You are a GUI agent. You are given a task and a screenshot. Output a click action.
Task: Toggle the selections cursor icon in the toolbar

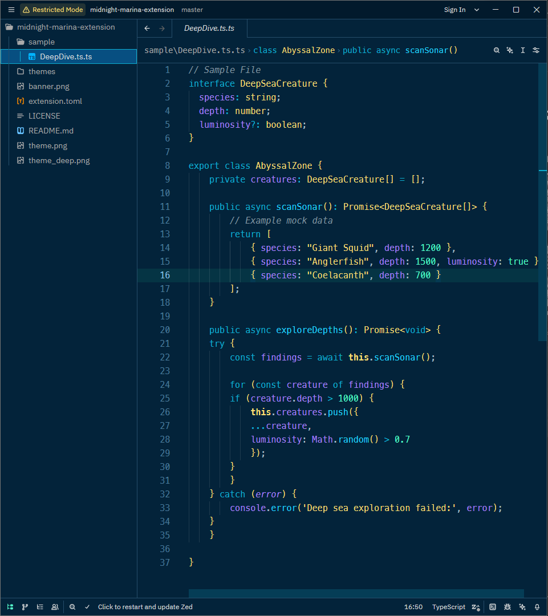[523, 50]
